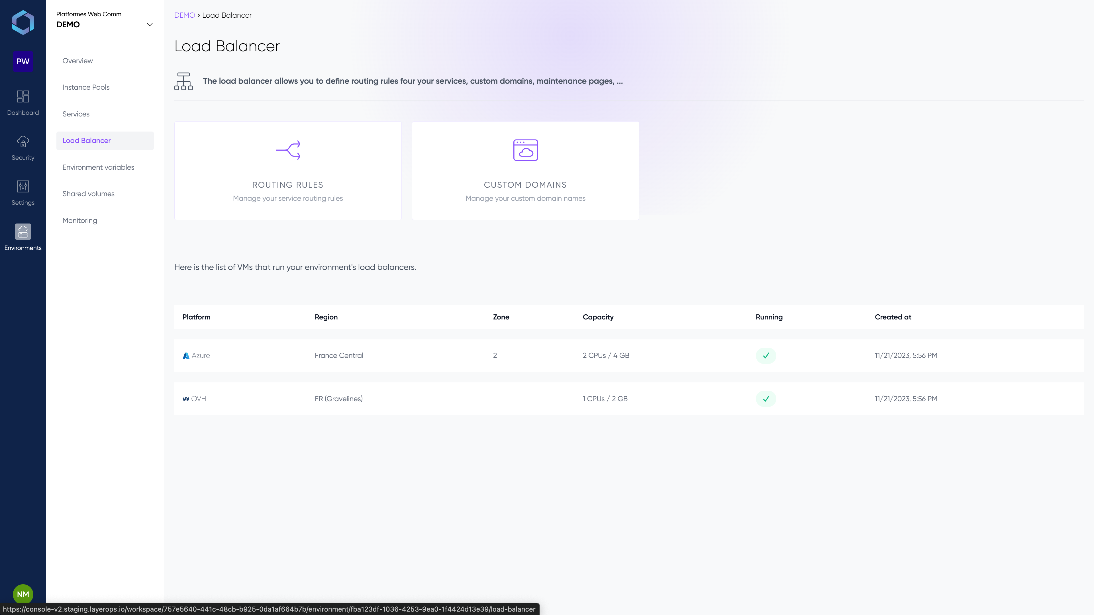Select the OVH platform name
The width and height of the screenshot is (1094, 615).
[x=198, y=399]
